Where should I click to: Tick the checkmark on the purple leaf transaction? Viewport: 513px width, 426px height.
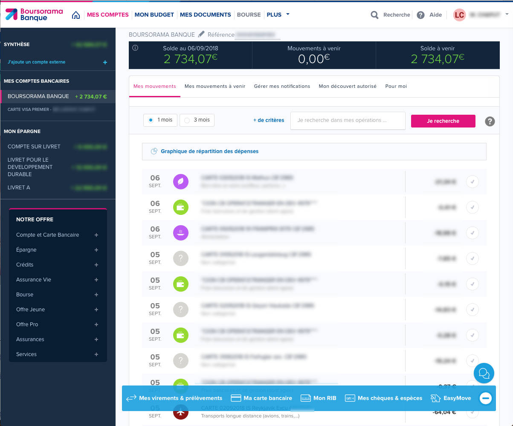pos(472,182)
